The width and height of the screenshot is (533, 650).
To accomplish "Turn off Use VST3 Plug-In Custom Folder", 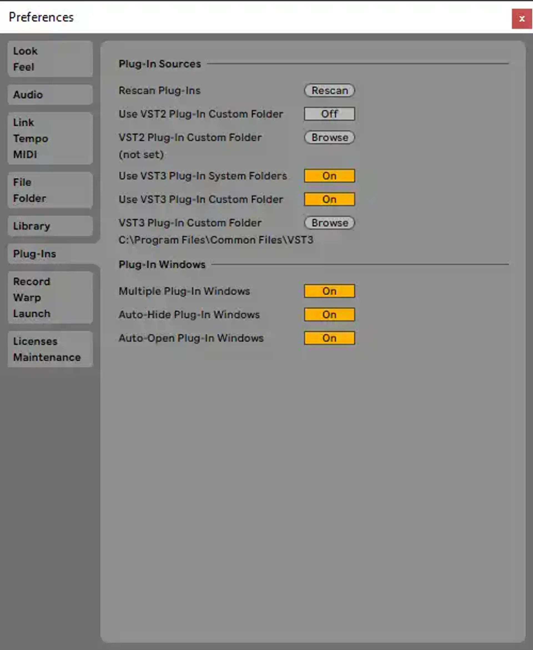I will [x=330, y=200].
